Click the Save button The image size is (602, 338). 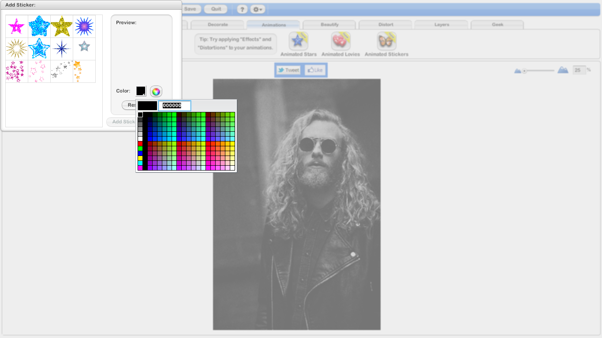(x=191, y=9)
